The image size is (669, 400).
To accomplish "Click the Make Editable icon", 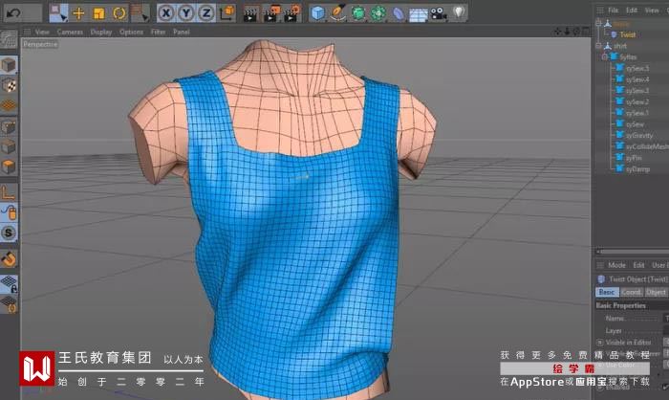I will [x=9, y=40].
